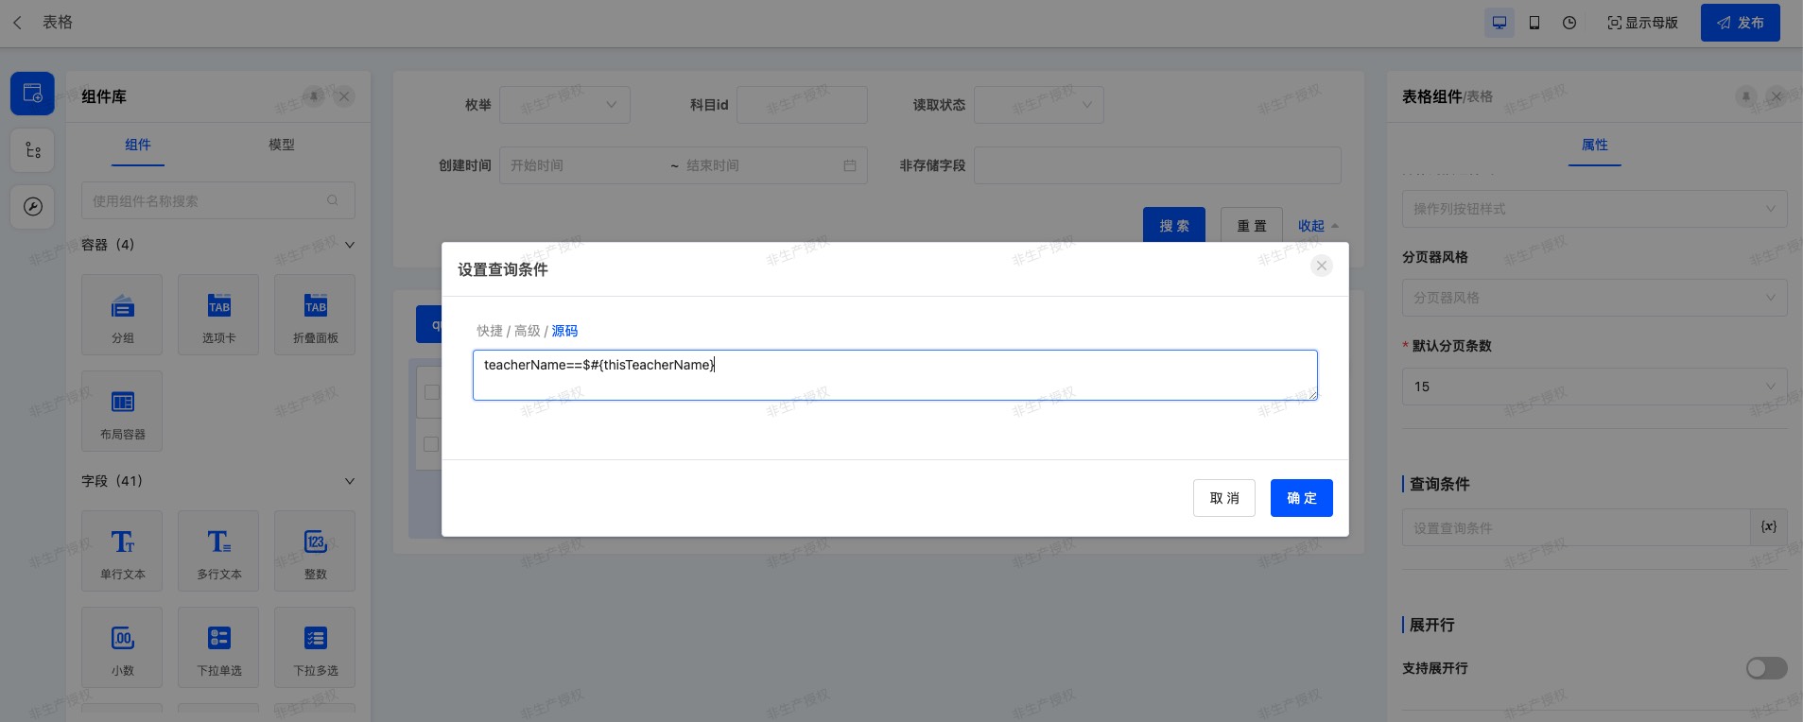This screenshot has height=722, width=1803.
Task: Select the 布局容器 component icon
Action: coord(122,411)
